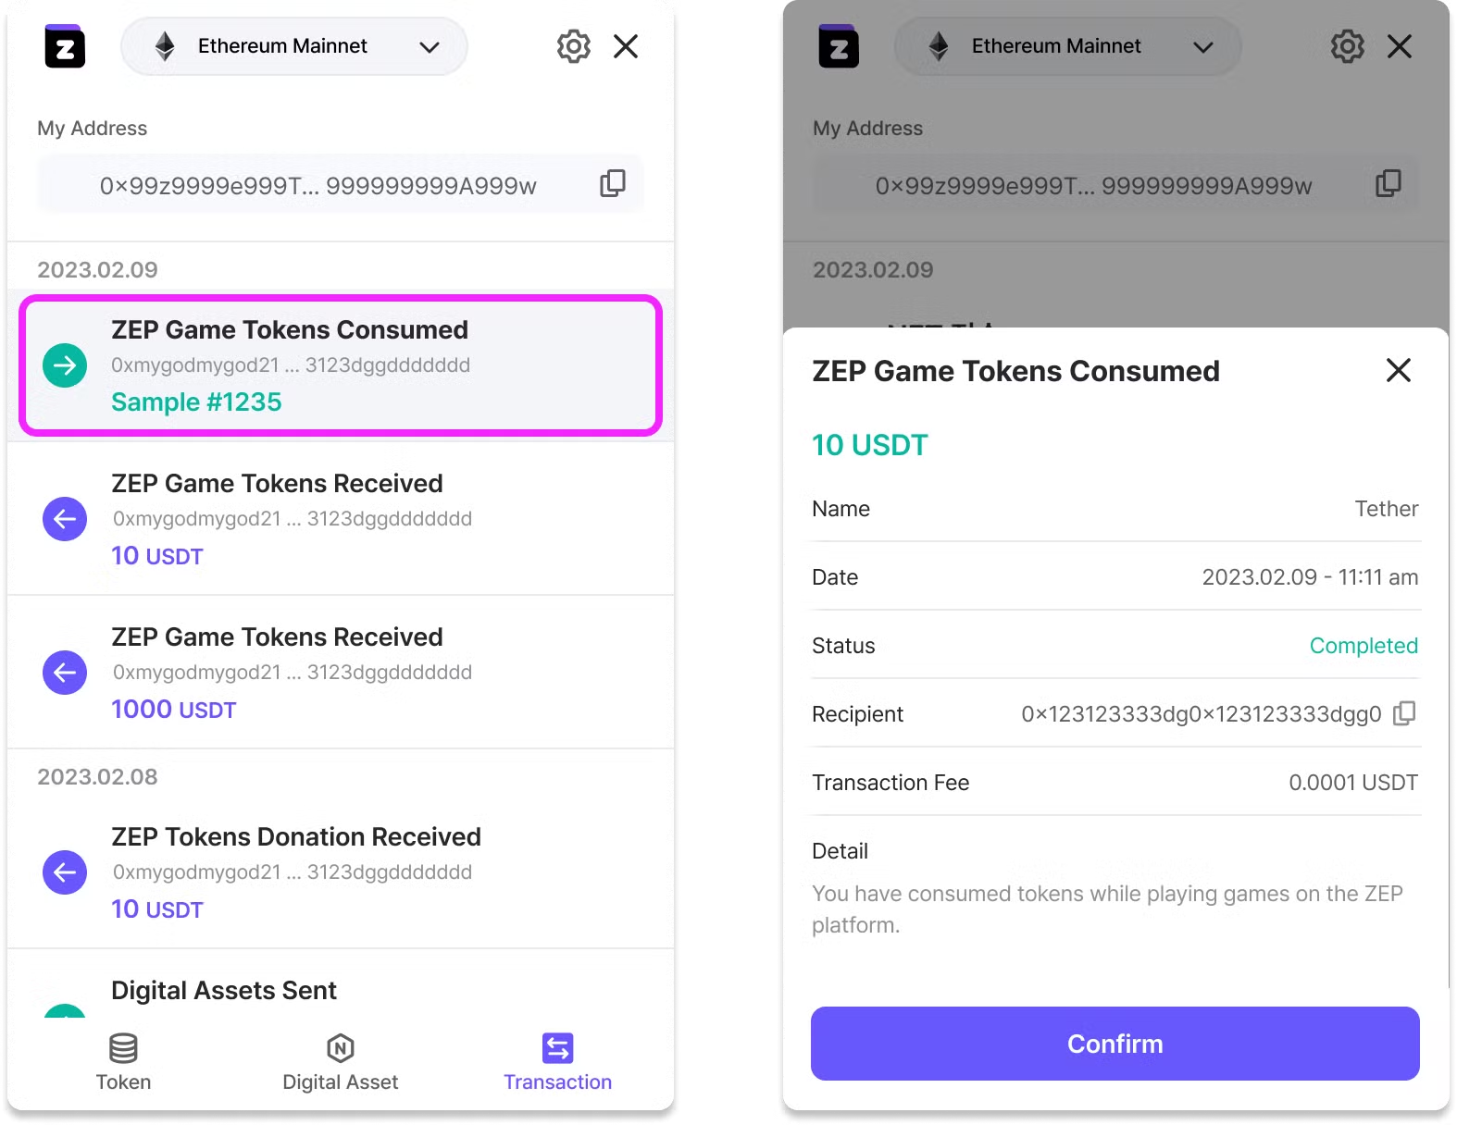The width and height of the screenshot is (1457, 1125).
Task: Click the Completed status link
Action: 1363,646
